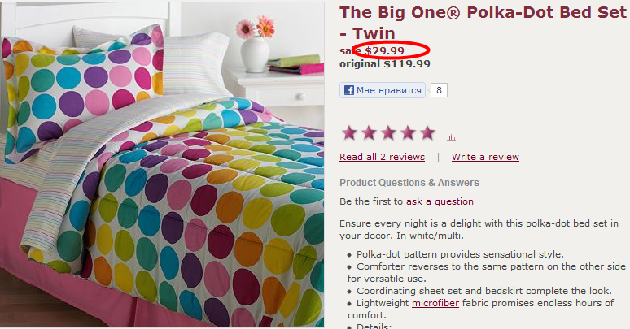This screenshot has width=630, height=329.
Task: Click the second rating star
Action: [x=369, y=132]
